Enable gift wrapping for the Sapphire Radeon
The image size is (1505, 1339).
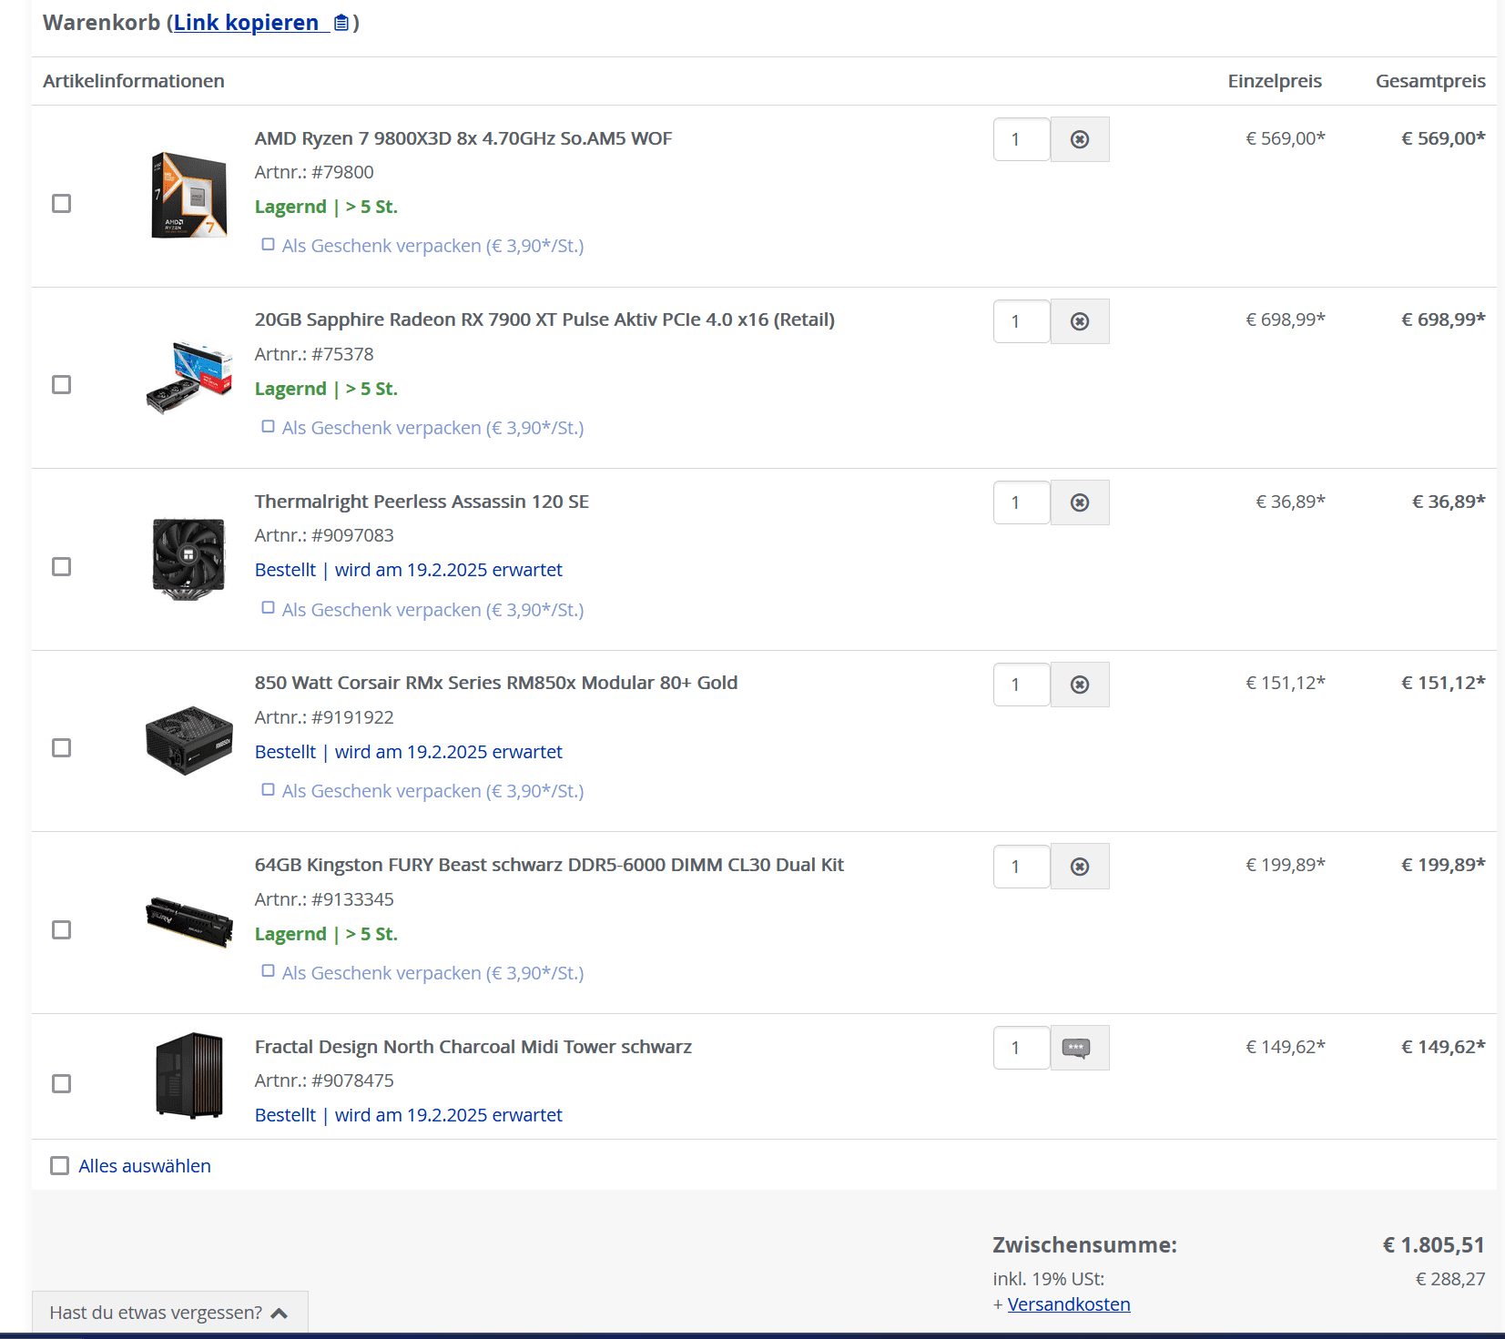coord(268,426)
